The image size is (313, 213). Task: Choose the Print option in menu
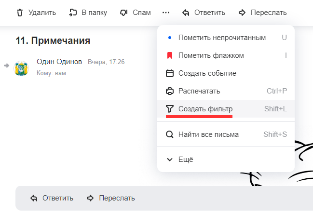click(x=199, y=91)
